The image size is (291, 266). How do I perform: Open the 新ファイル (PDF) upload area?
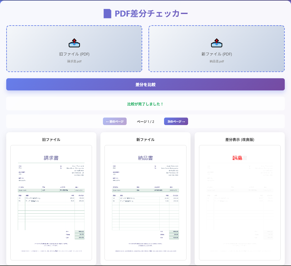[216, 49]
